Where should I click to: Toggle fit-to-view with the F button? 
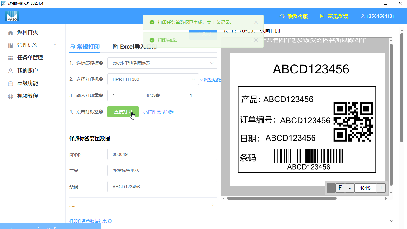pyautogui.click(x=340, y=188)
